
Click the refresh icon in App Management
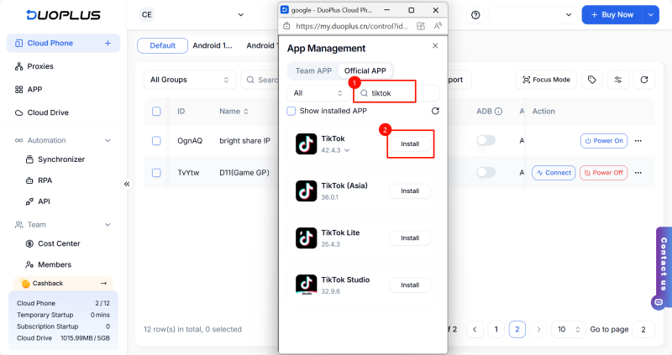[x=434, y=111]
